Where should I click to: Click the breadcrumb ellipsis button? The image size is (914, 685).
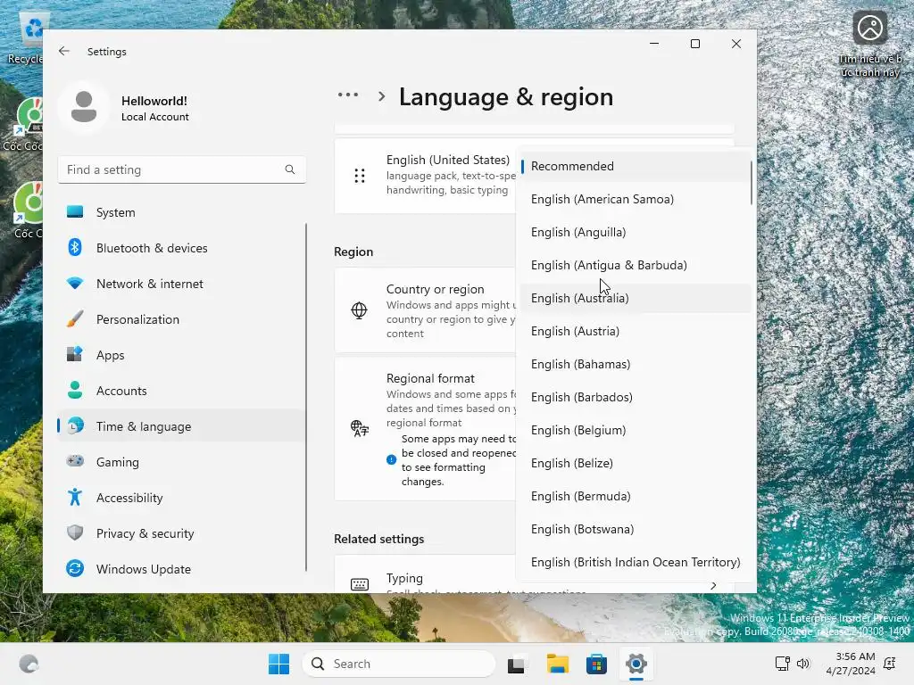tap(348, 95)
